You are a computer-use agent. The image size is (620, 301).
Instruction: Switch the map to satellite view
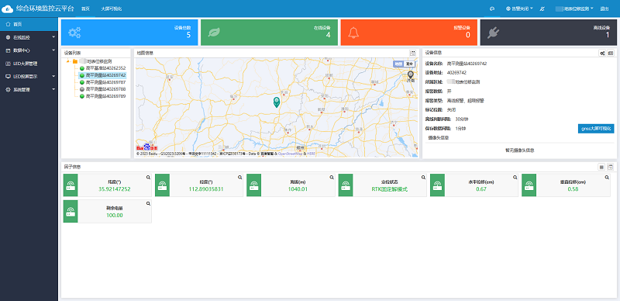pyautogui.click(x=410, y=64)
